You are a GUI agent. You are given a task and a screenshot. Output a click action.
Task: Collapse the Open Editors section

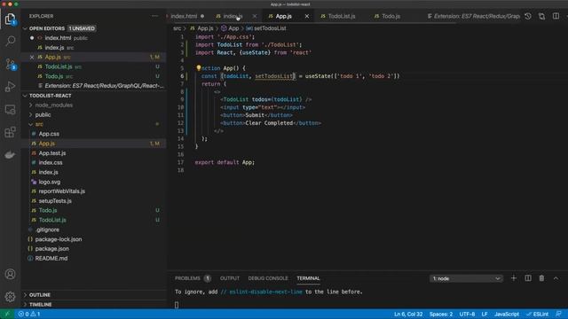coord(26,28)
